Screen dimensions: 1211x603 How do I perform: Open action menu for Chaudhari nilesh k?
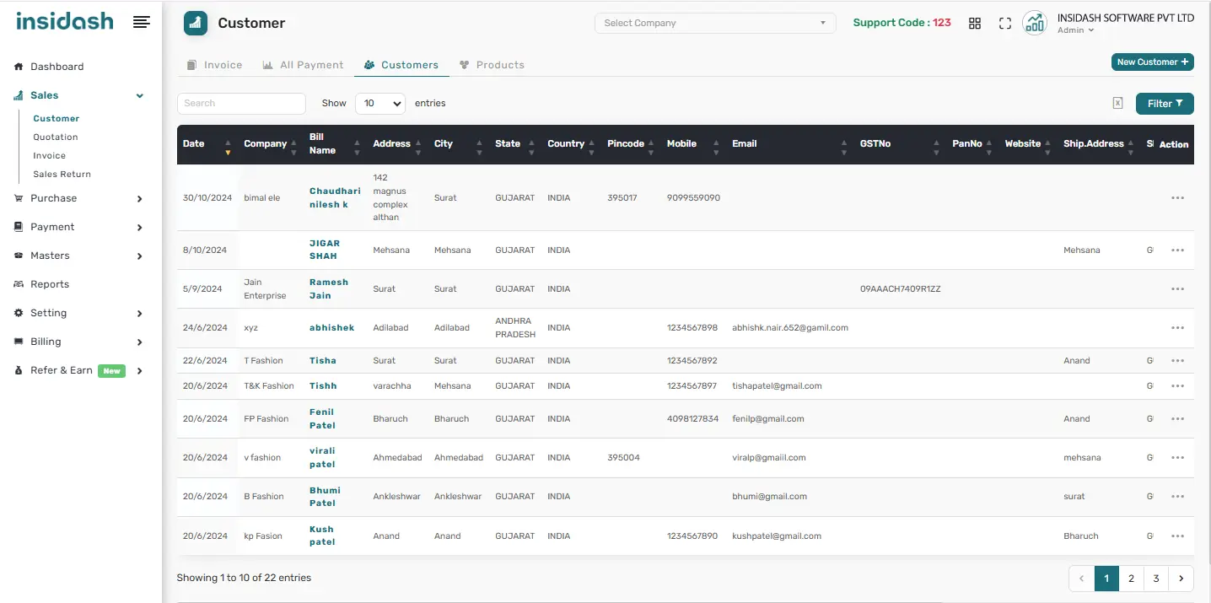click(x=1178, y=198)
